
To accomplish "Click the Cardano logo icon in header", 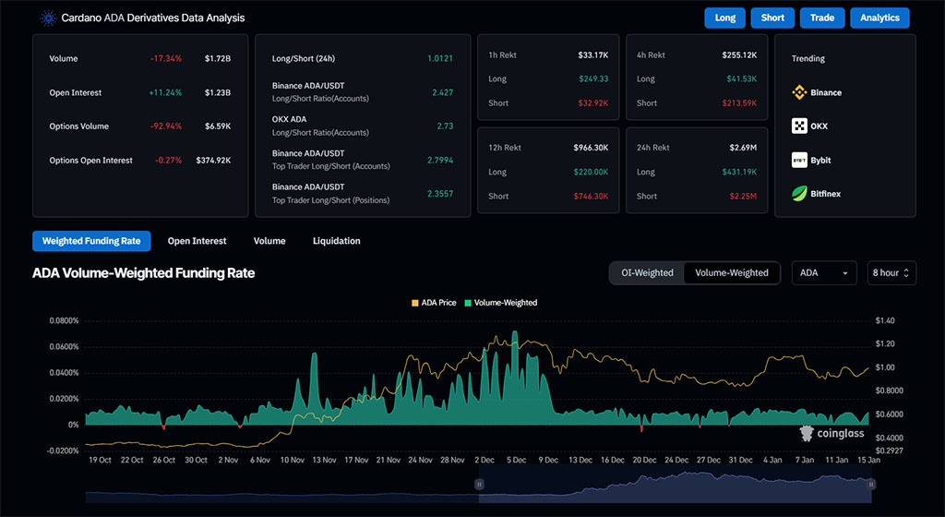I will (47, 18).
